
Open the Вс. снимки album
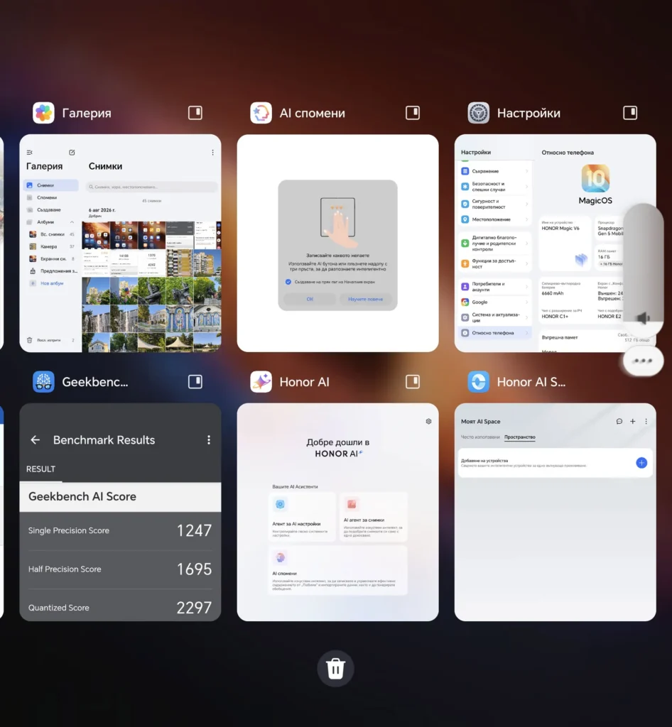click(x=52, y=234)
